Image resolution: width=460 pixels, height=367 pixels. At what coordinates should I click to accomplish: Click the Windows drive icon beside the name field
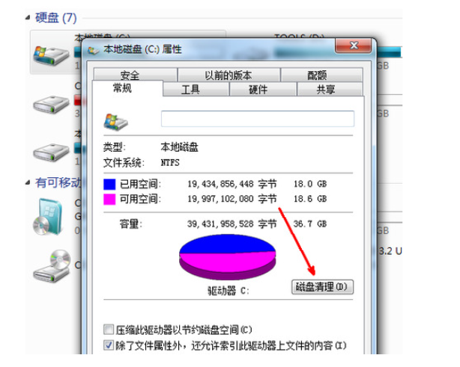point(115,121)
